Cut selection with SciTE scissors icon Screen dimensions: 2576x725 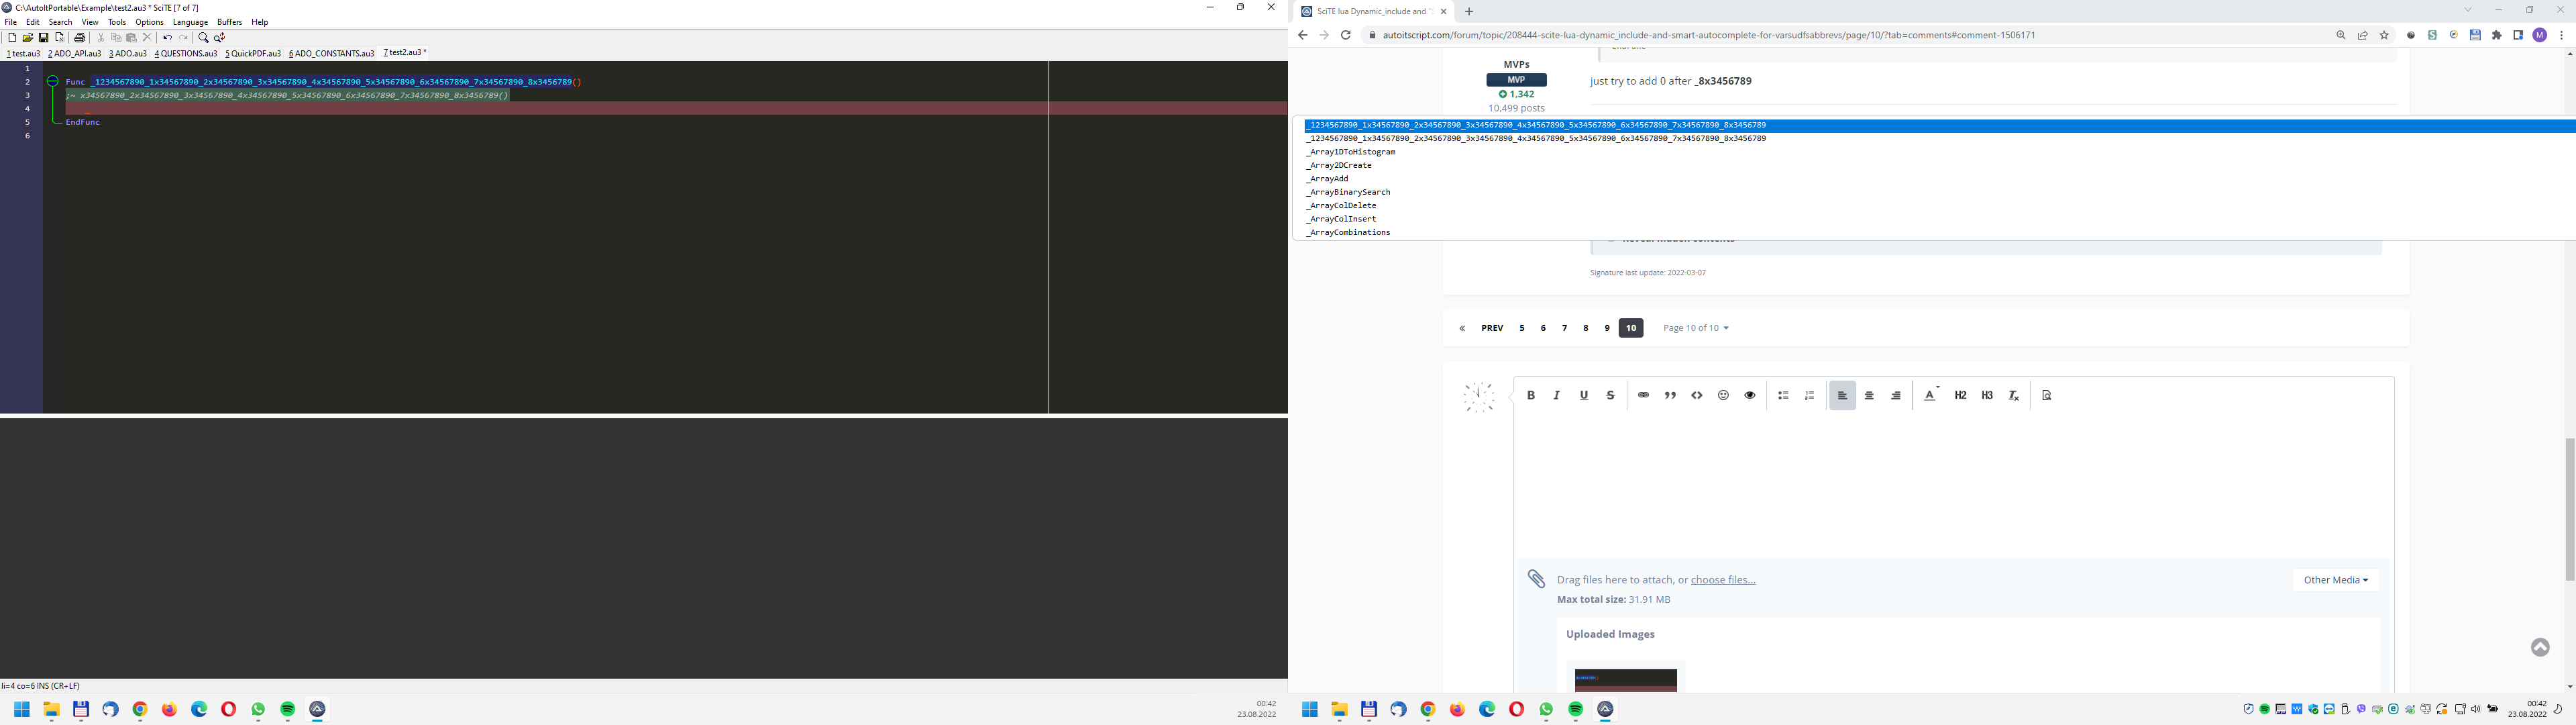(x=101, y=38)
